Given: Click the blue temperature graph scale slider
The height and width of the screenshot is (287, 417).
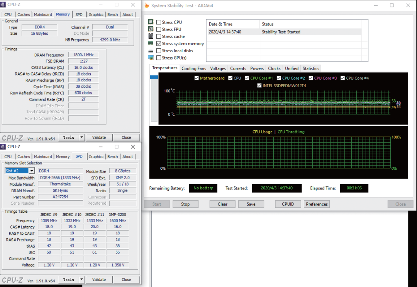Looking at the screenshot, I should tap(154, 77).
